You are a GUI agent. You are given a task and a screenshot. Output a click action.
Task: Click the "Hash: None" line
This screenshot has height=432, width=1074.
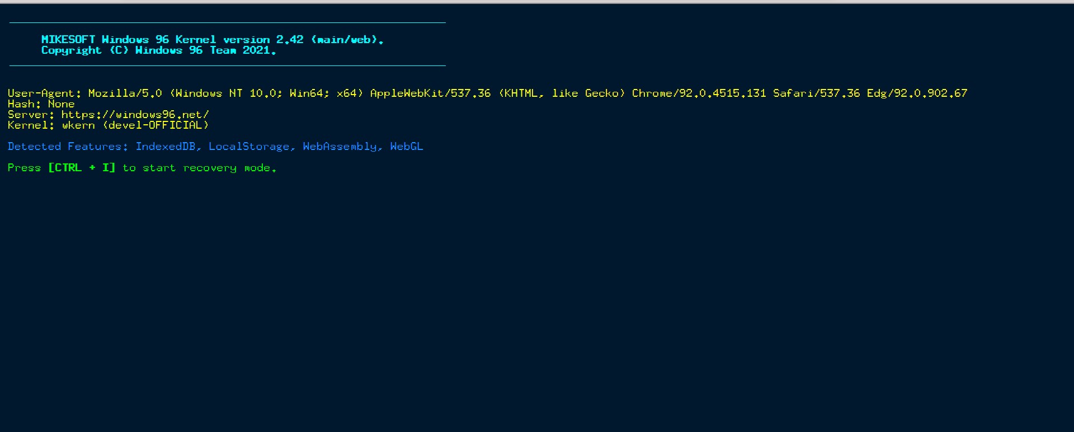point(41,104)
